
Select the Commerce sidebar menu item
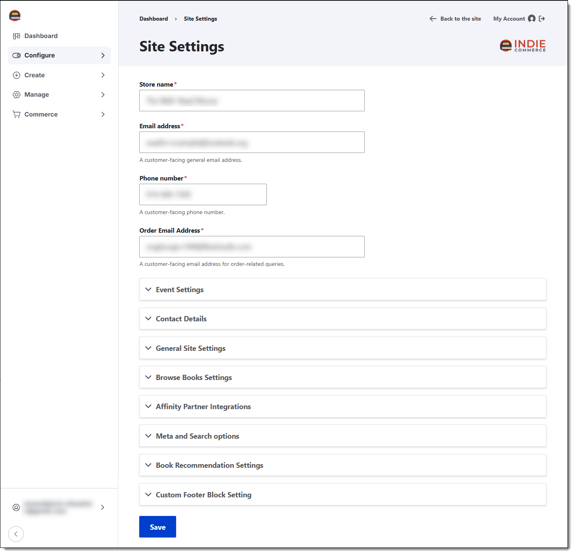click(x=59, y=115)
